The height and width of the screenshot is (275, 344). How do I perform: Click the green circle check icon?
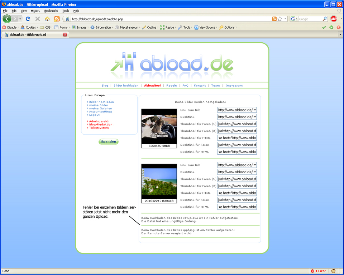tap(331, 28)
